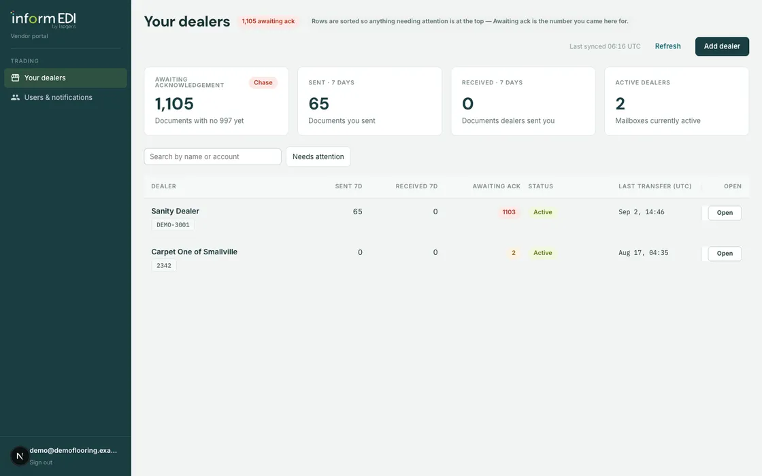This screenshot has width=762, height=476.
Task: Toggle the Needs attention filter
Action: 318,156
